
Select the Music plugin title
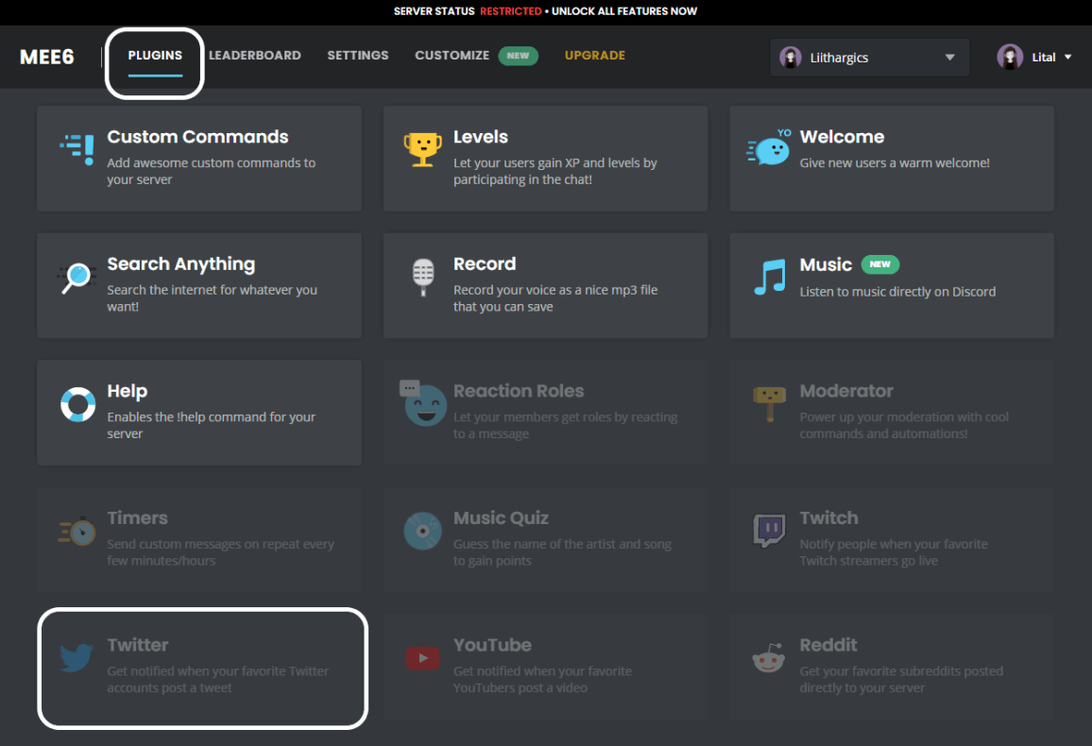(826, 265)
